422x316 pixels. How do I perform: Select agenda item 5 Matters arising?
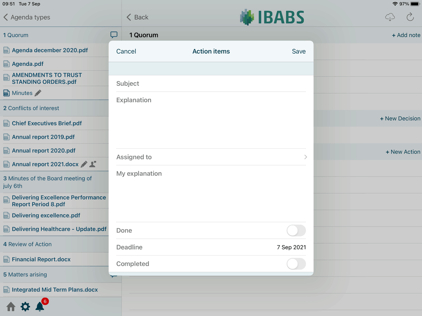pos(25,274)
